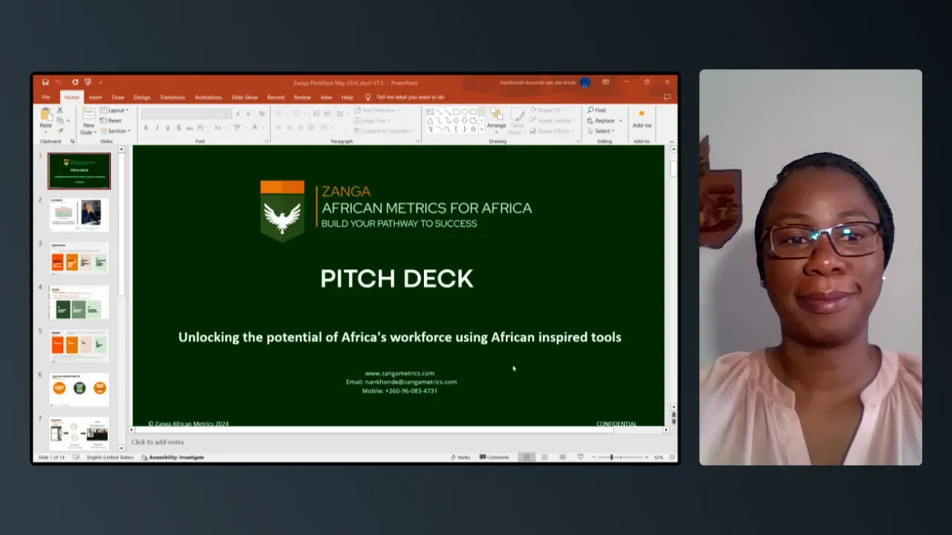Image resolution: width=952 pixels, height=535 pixels.
Task: Select the Oval shape in the shapes gallery
Action: [x=465, y=111]
